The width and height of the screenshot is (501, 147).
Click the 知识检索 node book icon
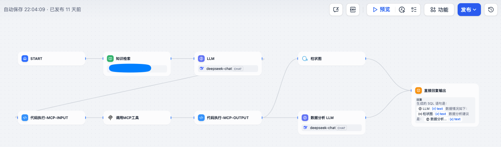pyautogui.click(x=110, y=58)
